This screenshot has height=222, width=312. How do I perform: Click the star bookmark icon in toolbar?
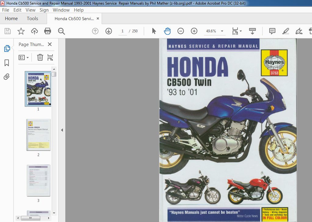point(21,31)
